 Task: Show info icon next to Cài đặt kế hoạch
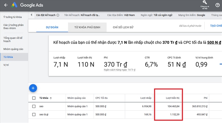click(58, 15)
